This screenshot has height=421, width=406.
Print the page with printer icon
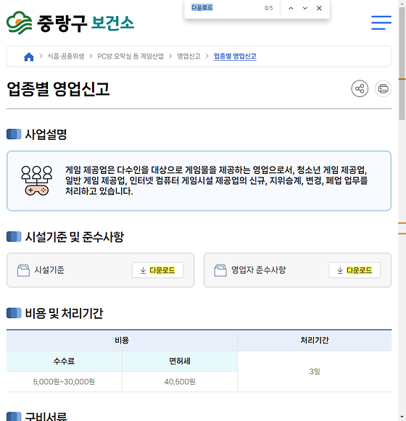(383, 88)
